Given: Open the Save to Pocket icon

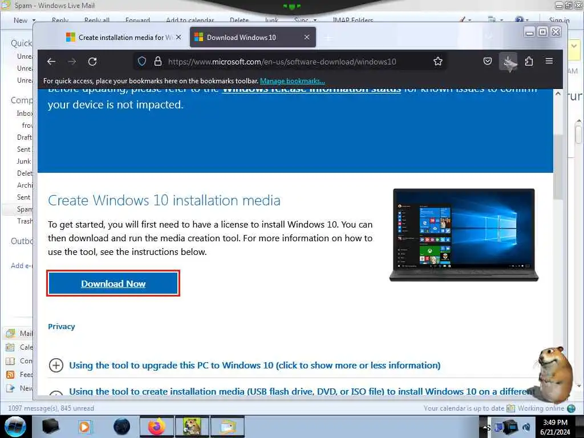Looking at the screenshot, I should point(488,61).
